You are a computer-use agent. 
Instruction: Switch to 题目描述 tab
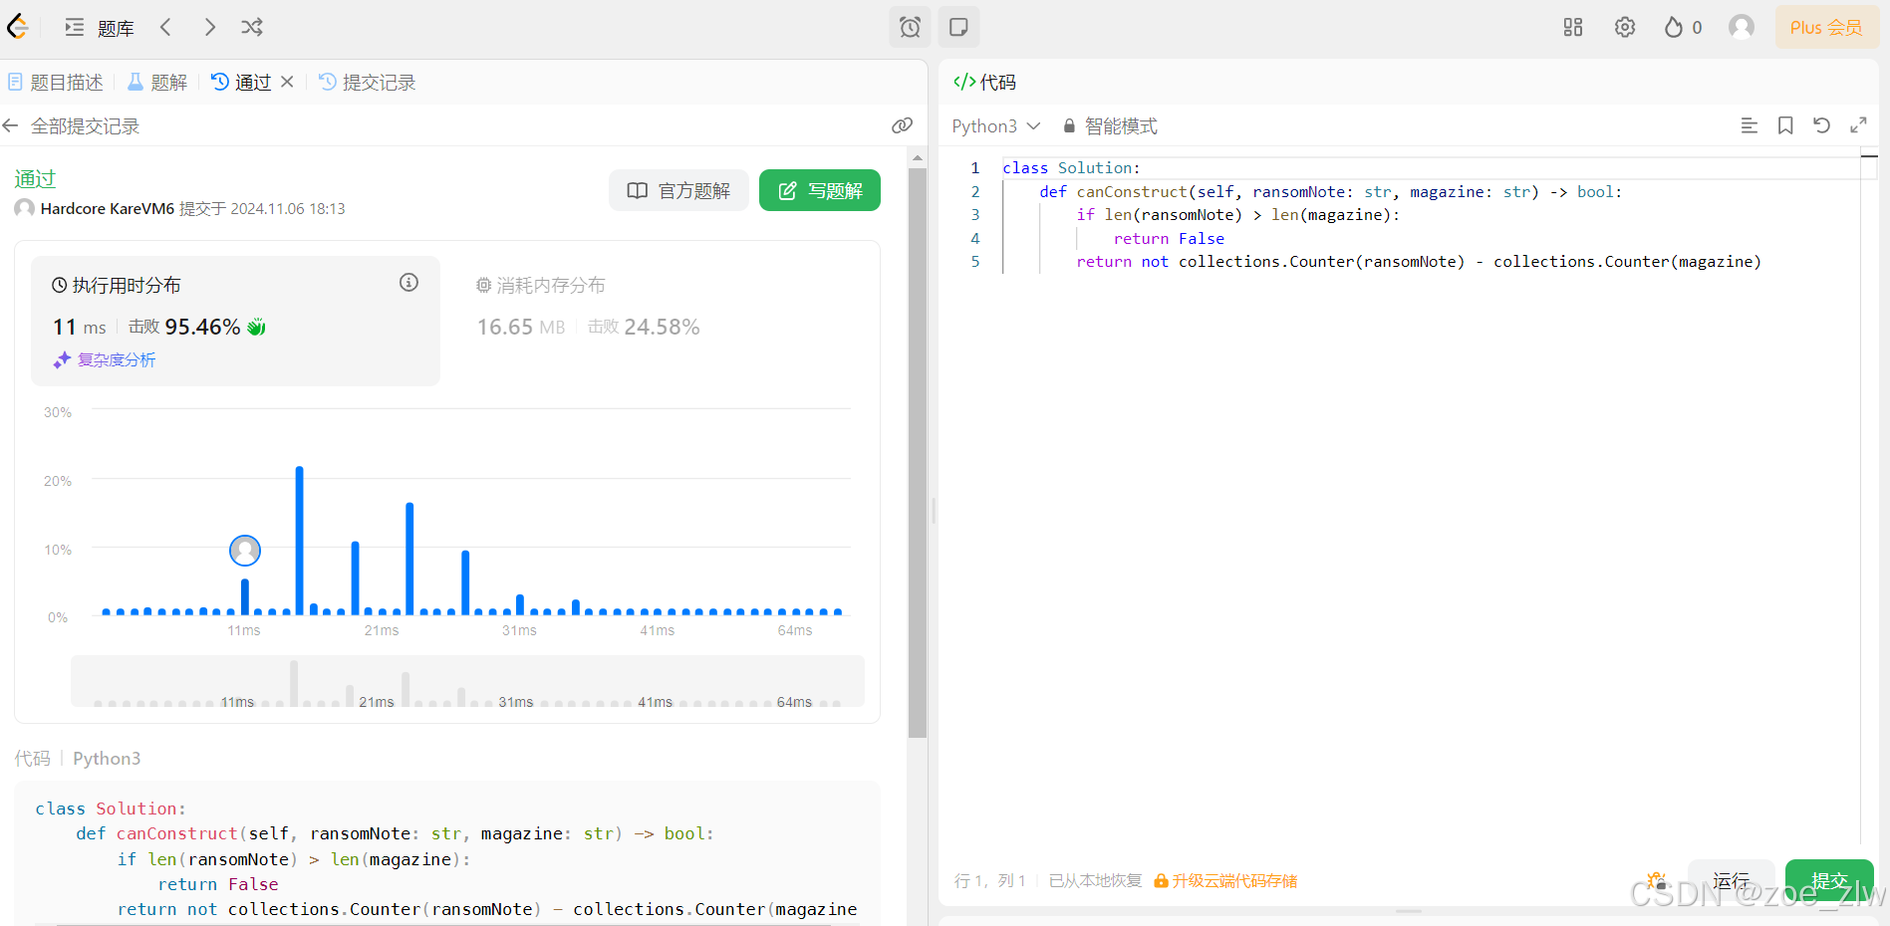coord(56,82)
